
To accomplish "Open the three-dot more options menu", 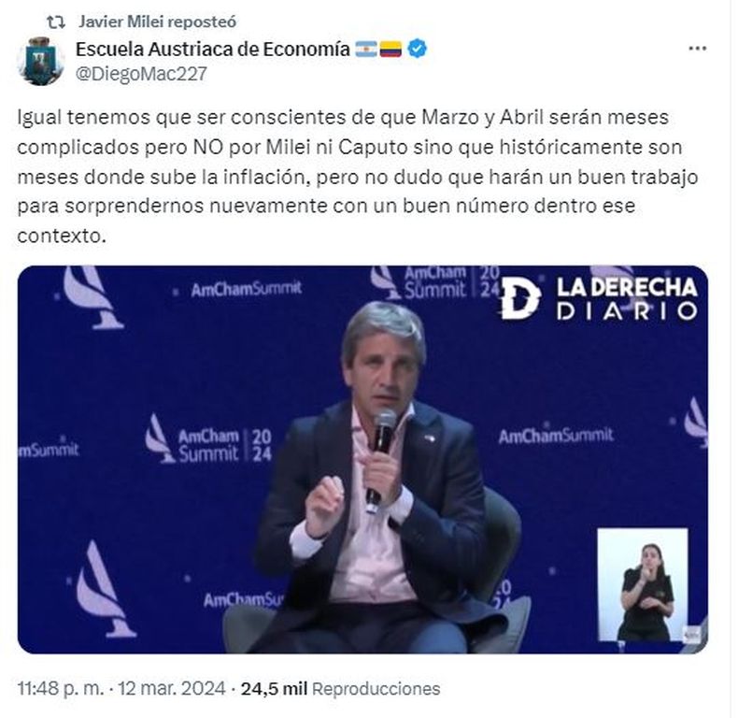I will click(x=697, y=49).
